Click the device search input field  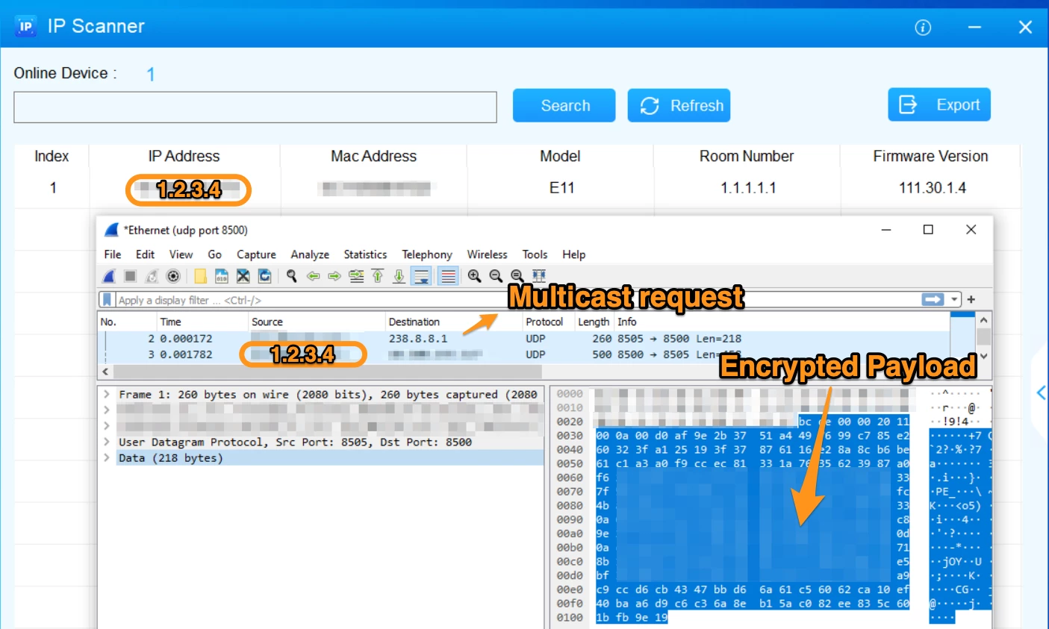(254, 107)
